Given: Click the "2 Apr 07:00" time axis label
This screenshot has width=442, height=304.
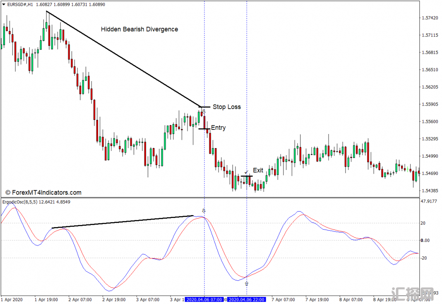Looking at the screenshot, I should pyautogui.click(x=80, y=299).
